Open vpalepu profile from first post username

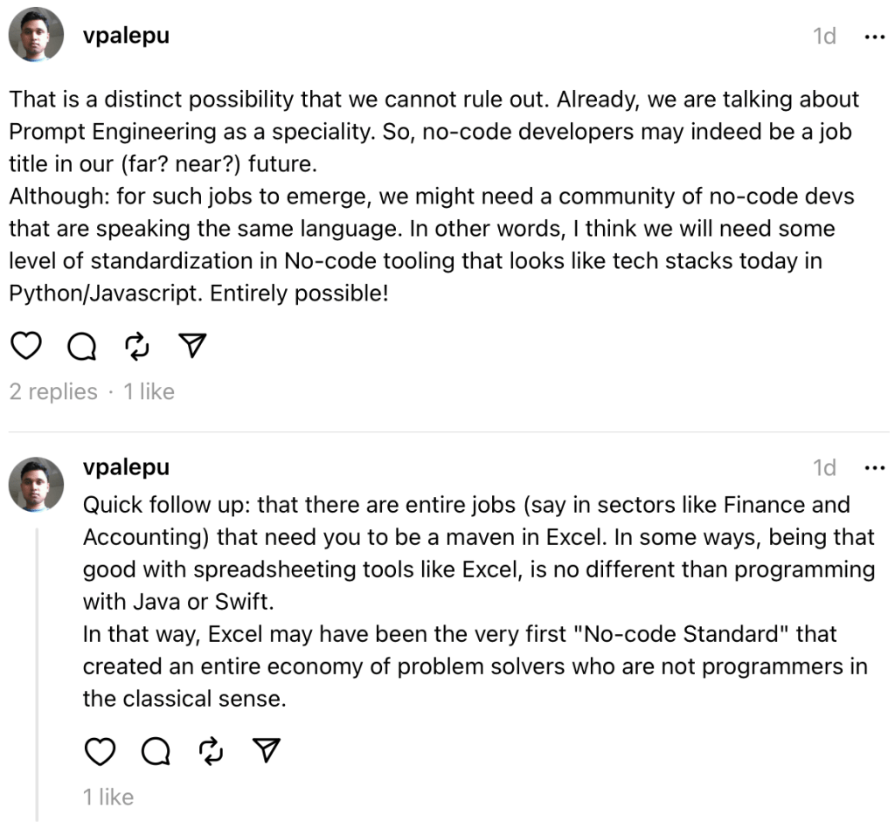pos(126,35)
